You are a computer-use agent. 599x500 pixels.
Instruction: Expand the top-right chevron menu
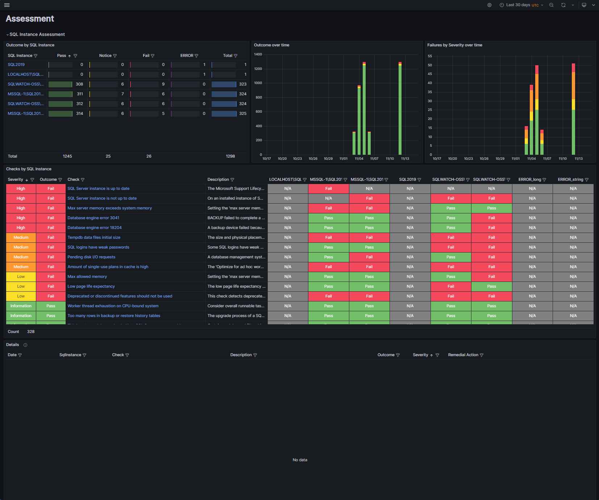click(x=594, y=5)
